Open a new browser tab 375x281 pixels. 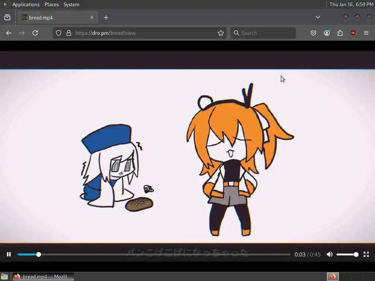click(x=106, y=18)
